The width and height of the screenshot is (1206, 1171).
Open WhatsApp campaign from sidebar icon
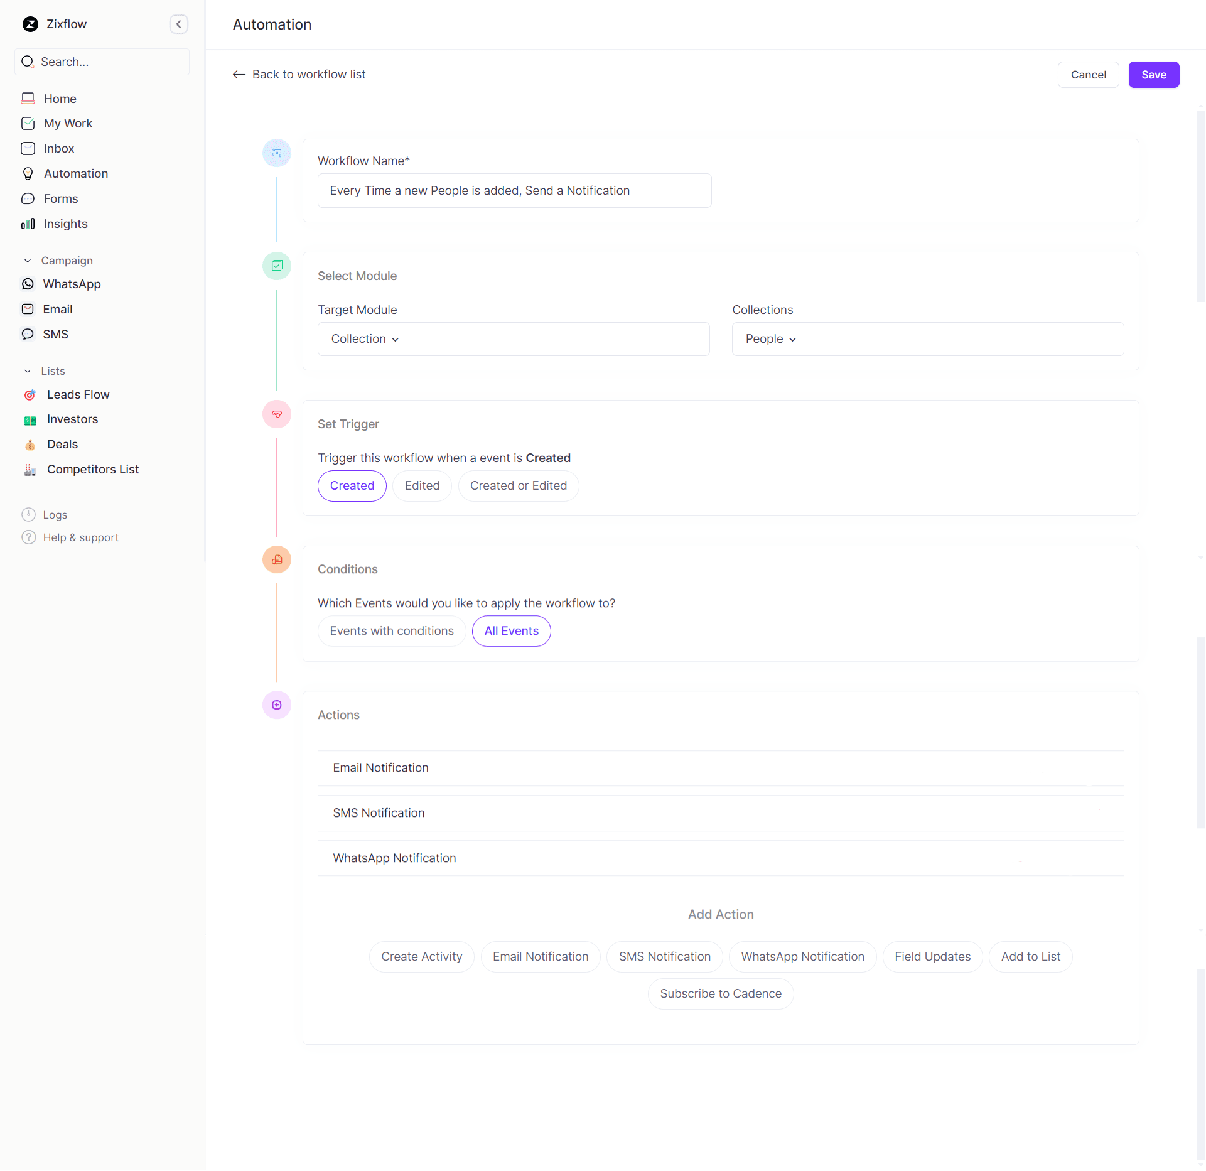[28, 284]
